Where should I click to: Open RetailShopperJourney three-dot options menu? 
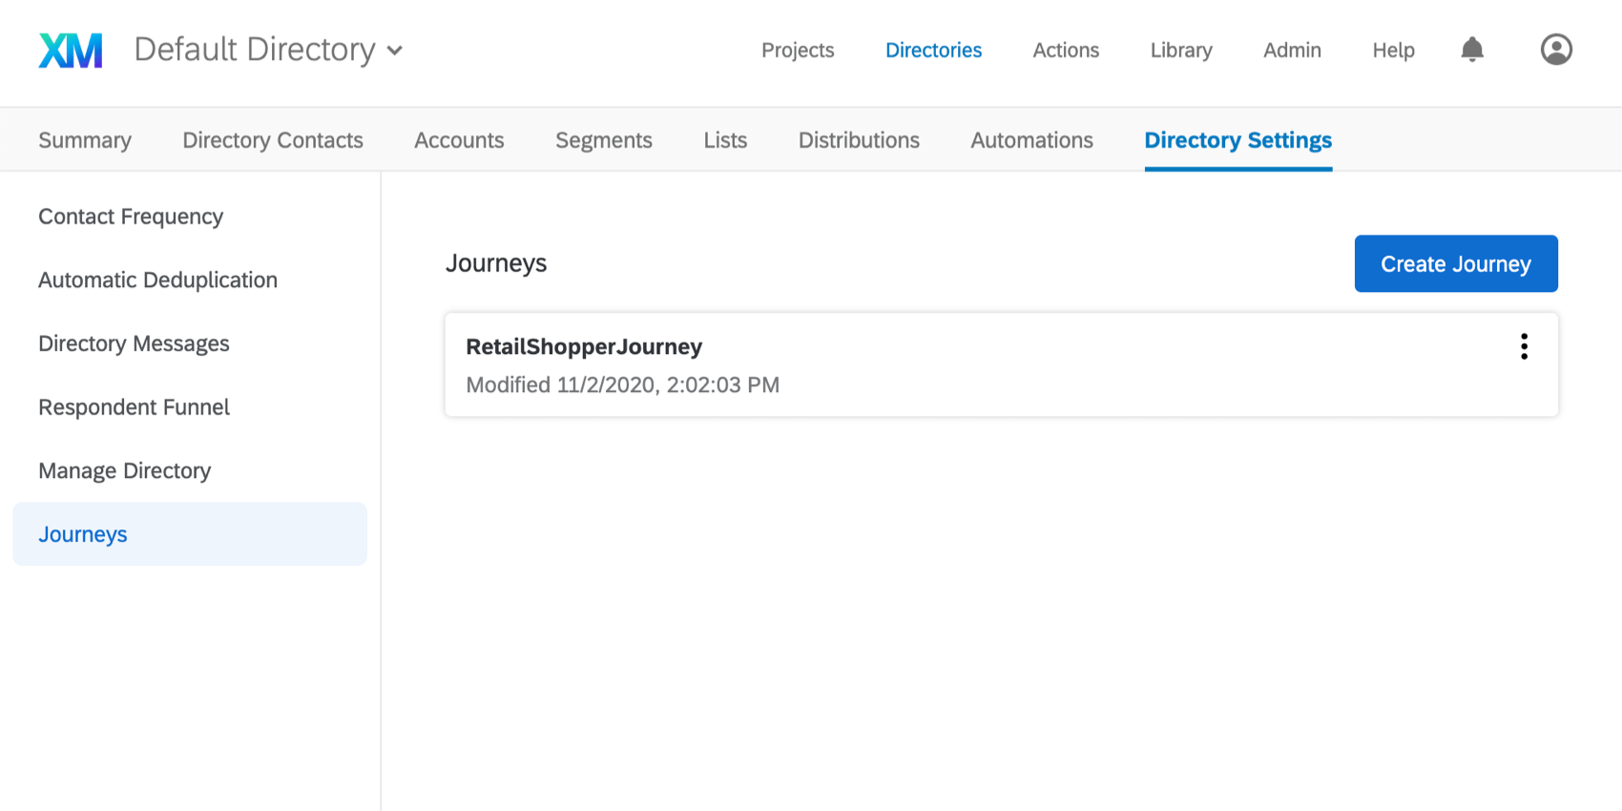[1524, 346]
